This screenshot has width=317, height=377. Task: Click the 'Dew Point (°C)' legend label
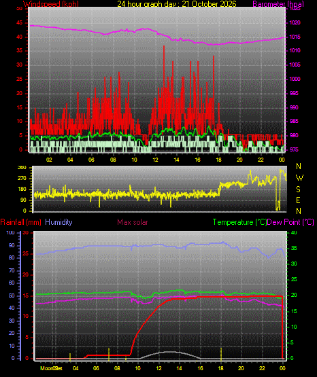[290, 222]
